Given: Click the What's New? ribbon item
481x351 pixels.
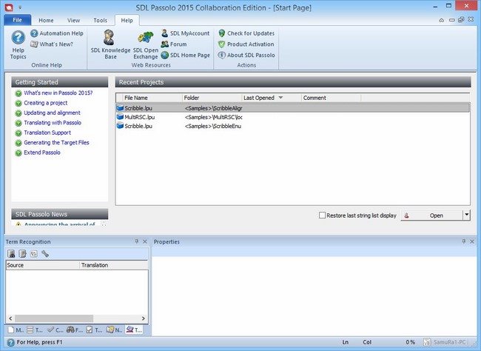Looking at the screenshot, I should (52, 44).
